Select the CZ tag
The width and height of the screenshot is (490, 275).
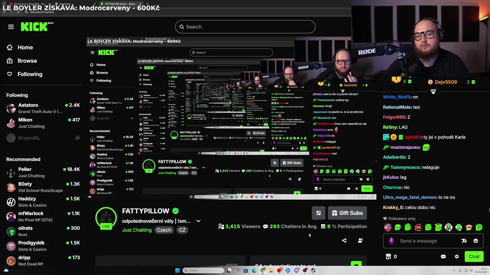[182, 230]
